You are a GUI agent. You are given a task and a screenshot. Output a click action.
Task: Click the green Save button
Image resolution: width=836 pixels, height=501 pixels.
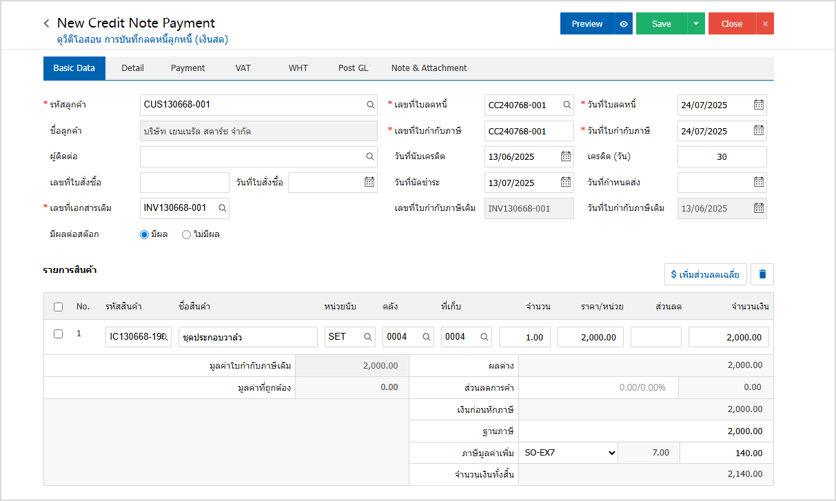click(x=661, y=23)
